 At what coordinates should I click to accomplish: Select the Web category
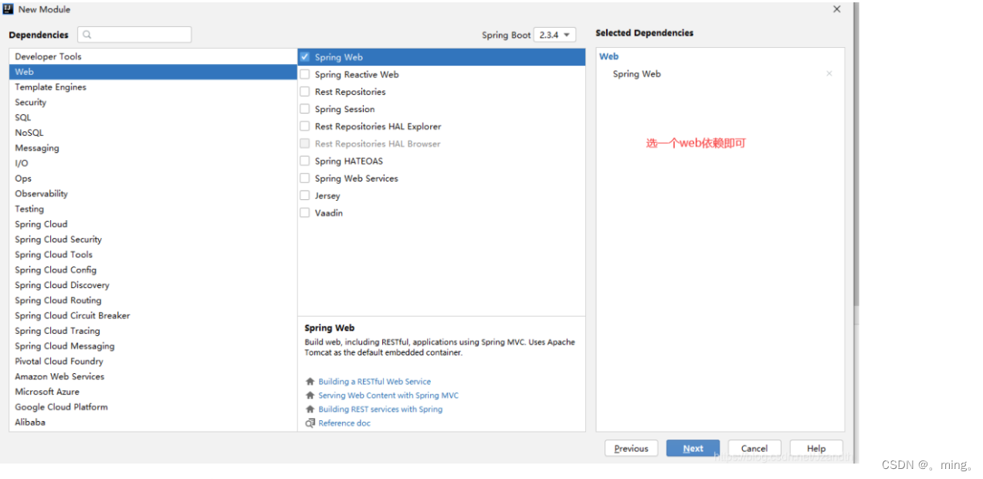153,72
